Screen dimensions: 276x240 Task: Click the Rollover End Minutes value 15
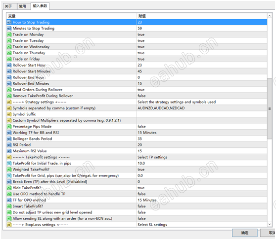[202, 84]
